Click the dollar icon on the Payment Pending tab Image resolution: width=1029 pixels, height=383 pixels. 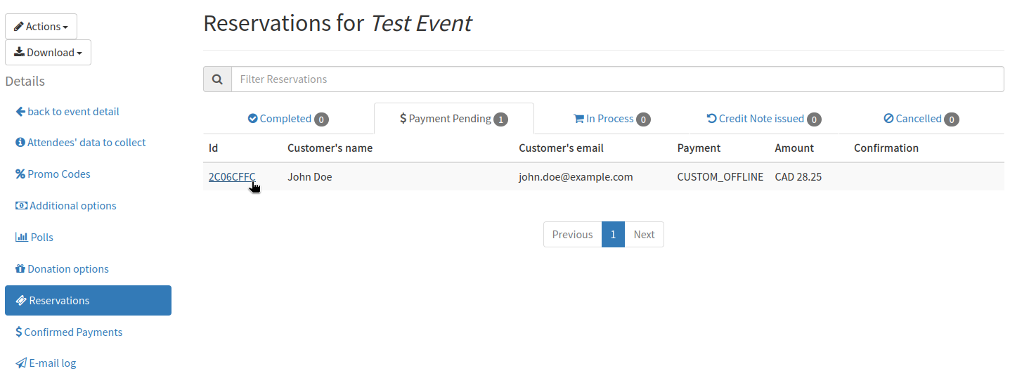403,119
